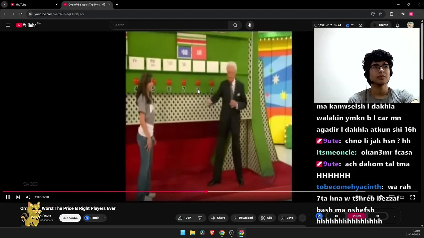Image resolution: width=424 pixels, height=238 pixels.
Task: Click the address bar URL
Action: click(60, 14)
